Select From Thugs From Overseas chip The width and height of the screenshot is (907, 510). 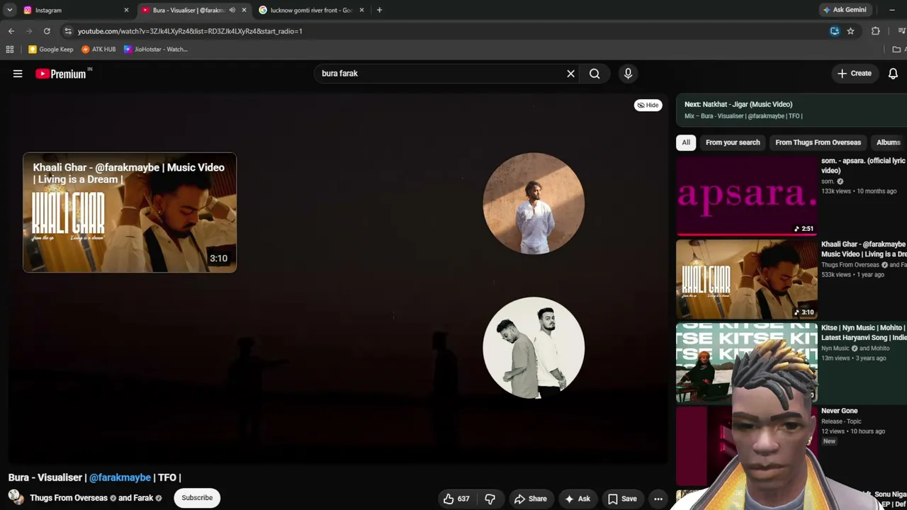tap(818, 142)
